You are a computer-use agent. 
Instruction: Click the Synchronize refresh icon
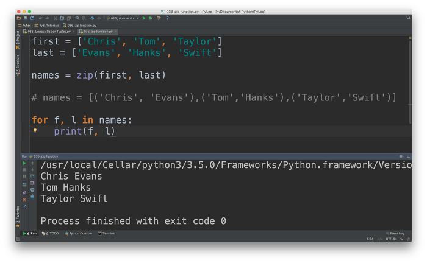coord(32,18)
